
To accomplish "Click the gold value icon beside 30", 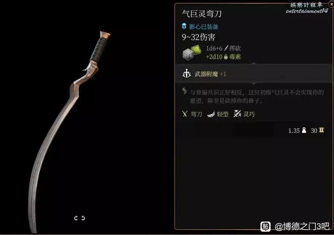I will click(322, 130).
